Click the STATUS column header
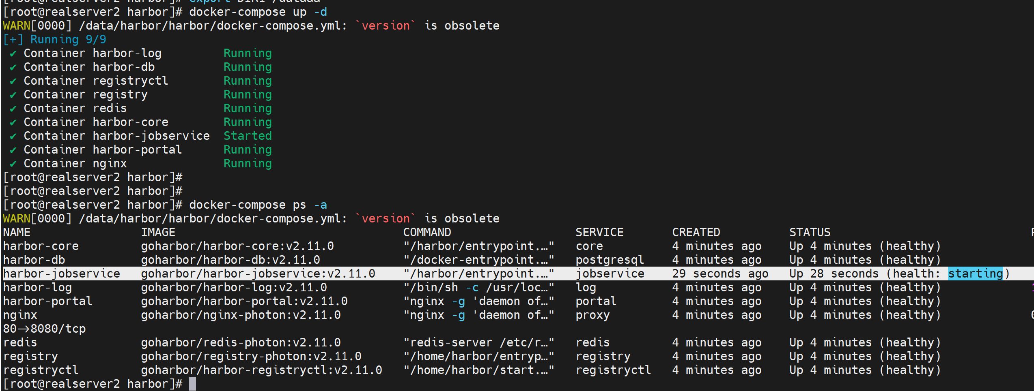The width and height of the screenshot is (1034, 391). 810,232
